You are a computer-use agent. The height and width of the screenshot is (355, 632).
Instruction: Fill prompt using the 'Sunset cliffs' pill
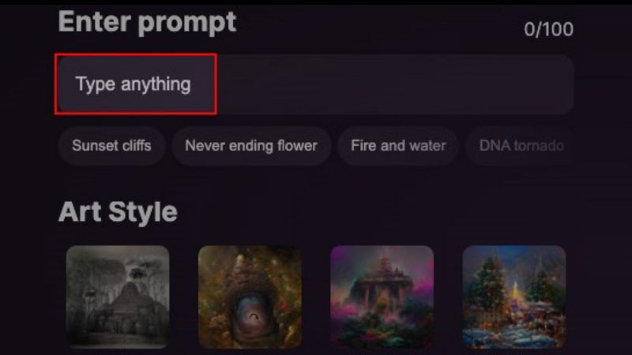tap(111, 146)
